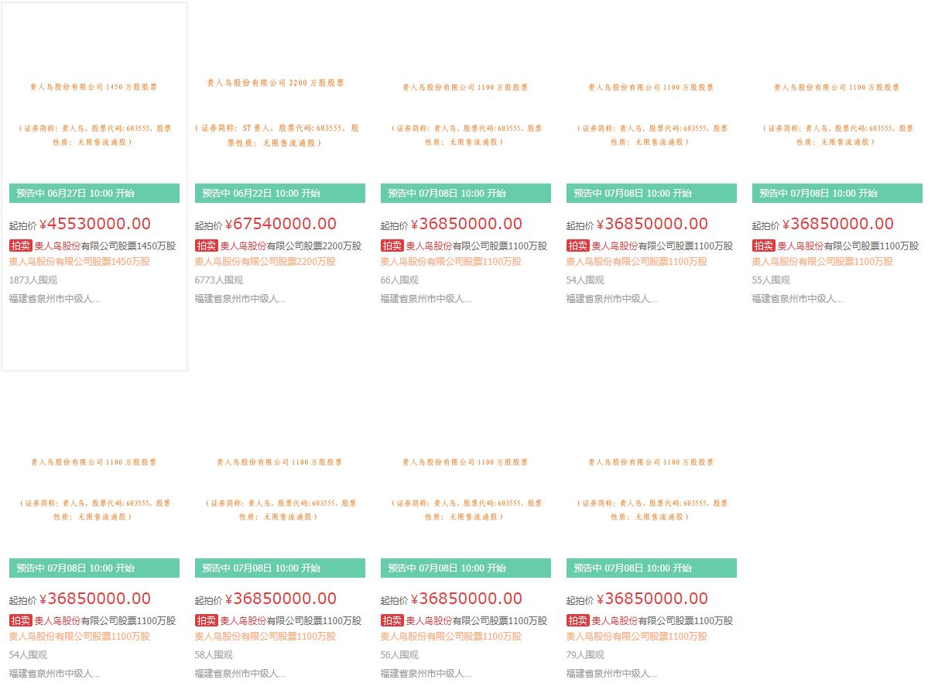Click the 58人围观 viewer count
945x690 pixels.
[214, 655]
